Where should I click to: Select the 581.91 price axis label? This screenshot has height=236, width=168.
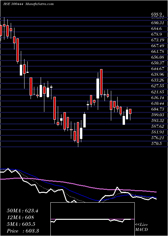tap(157, 132)
